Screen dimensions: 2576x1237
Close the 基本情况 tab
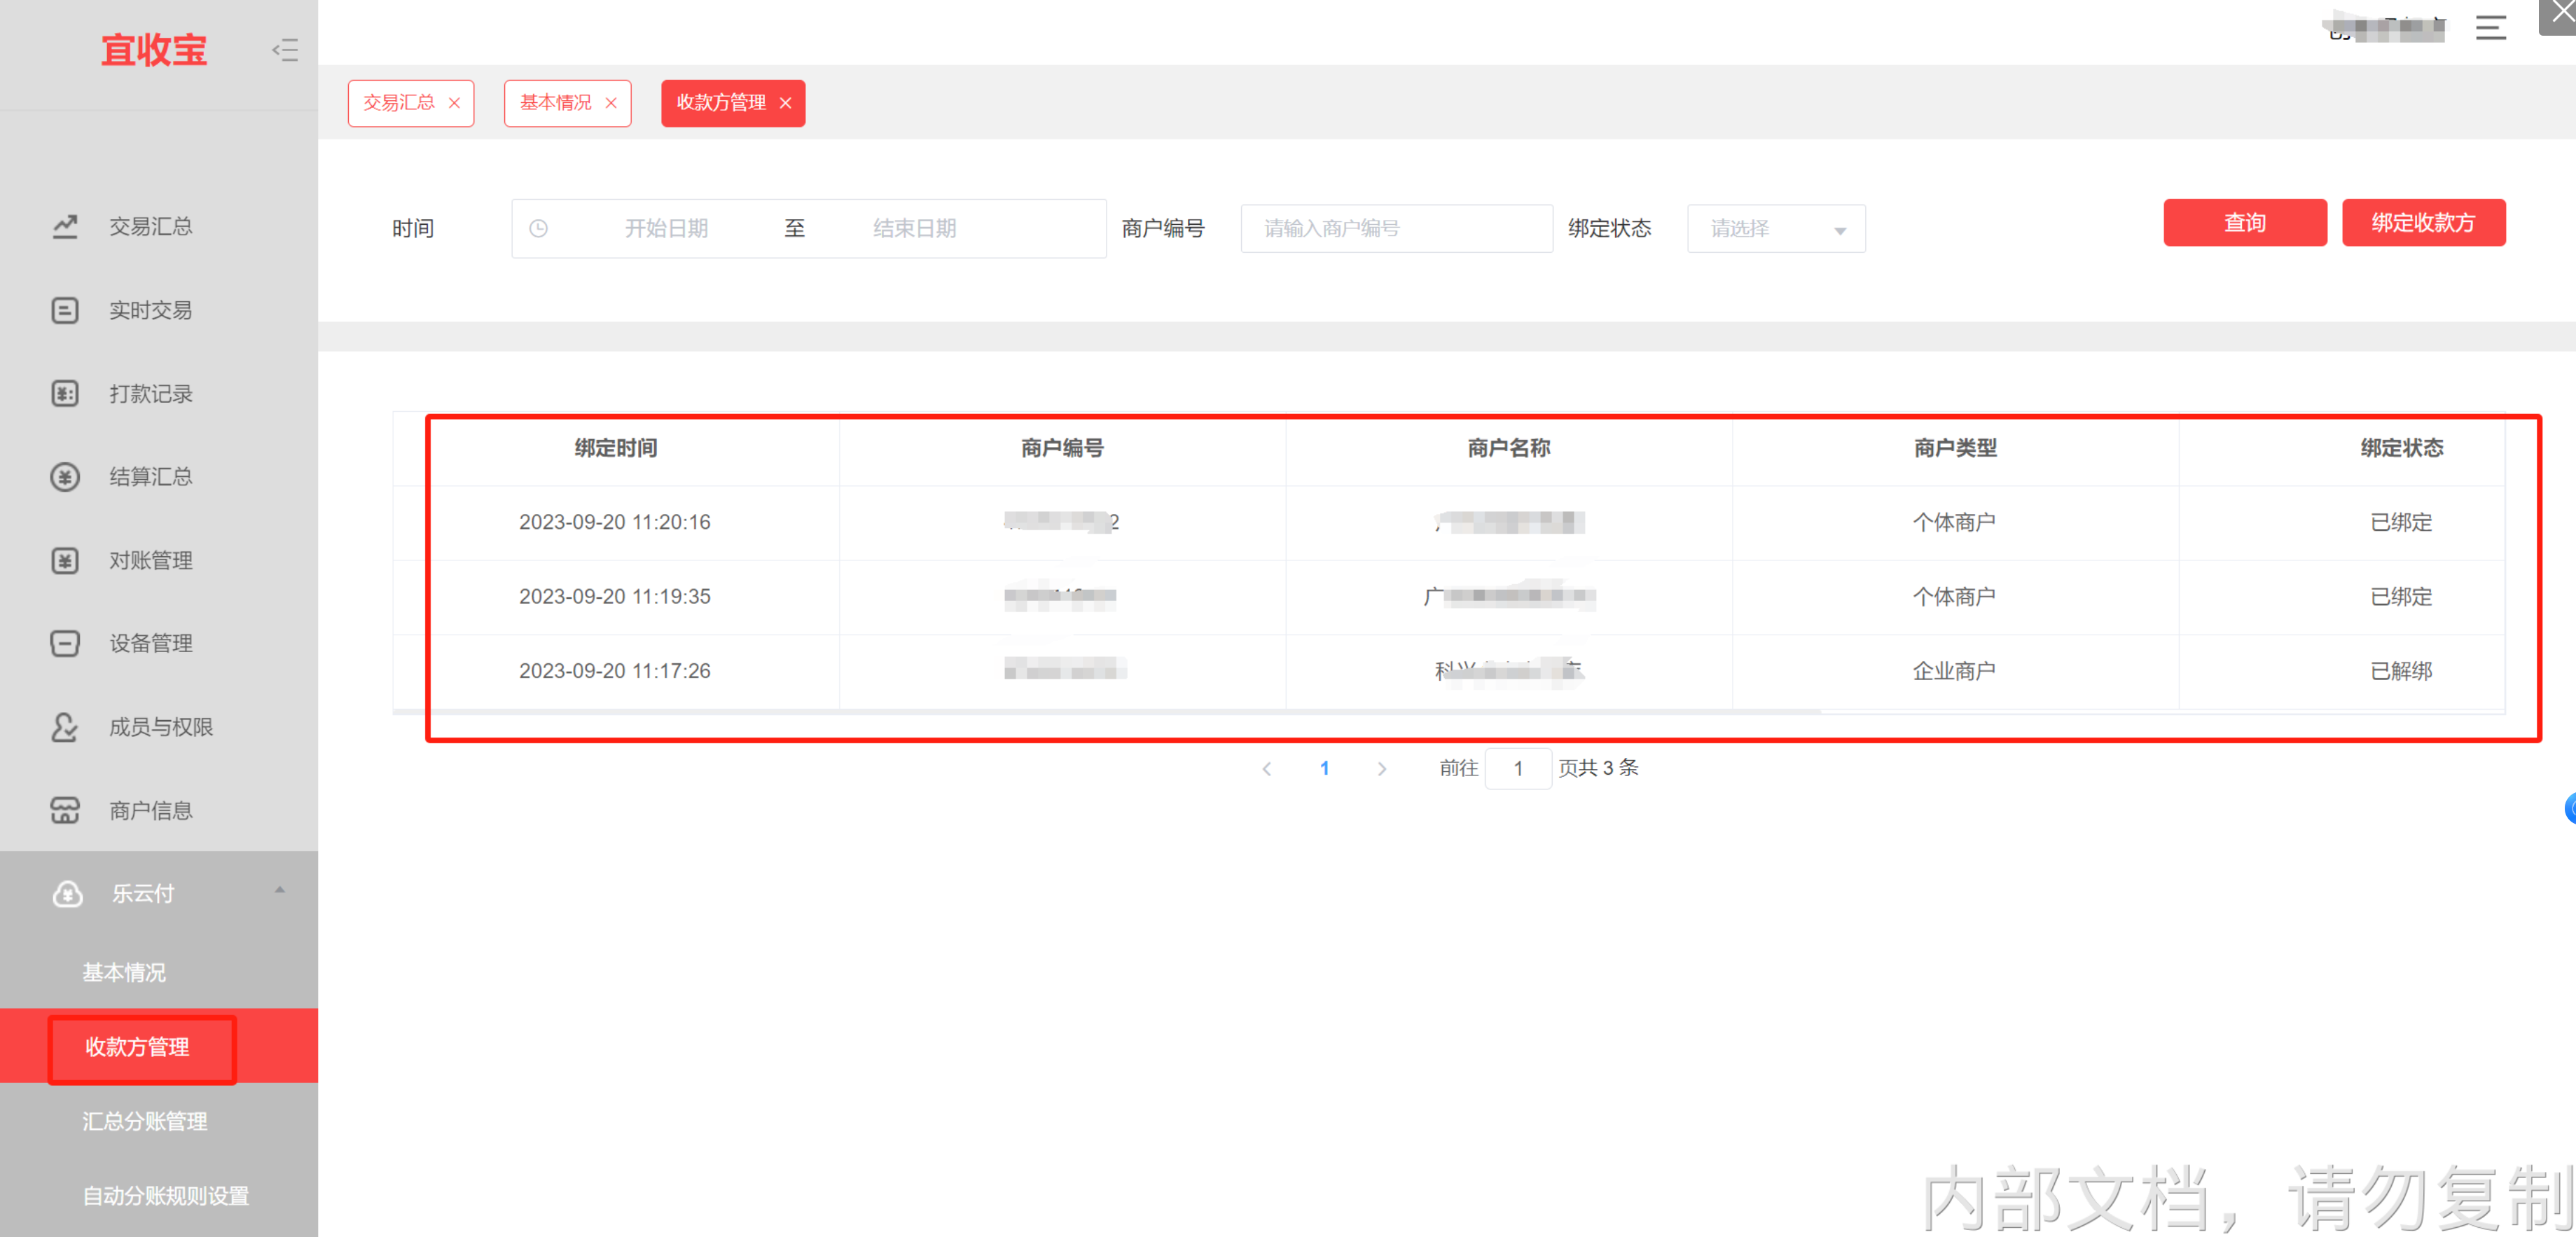pos(611,103)
